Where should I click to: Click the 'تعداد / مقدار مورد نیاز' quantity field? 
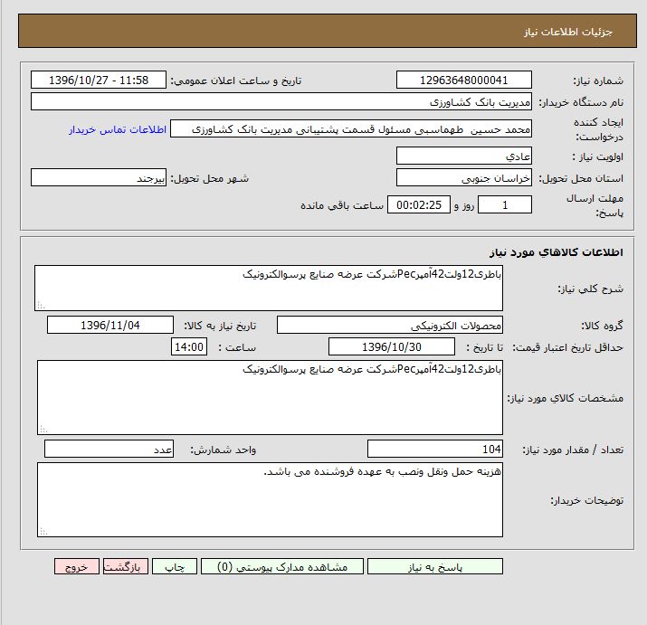pyautogui.click(x=436, y=450)
